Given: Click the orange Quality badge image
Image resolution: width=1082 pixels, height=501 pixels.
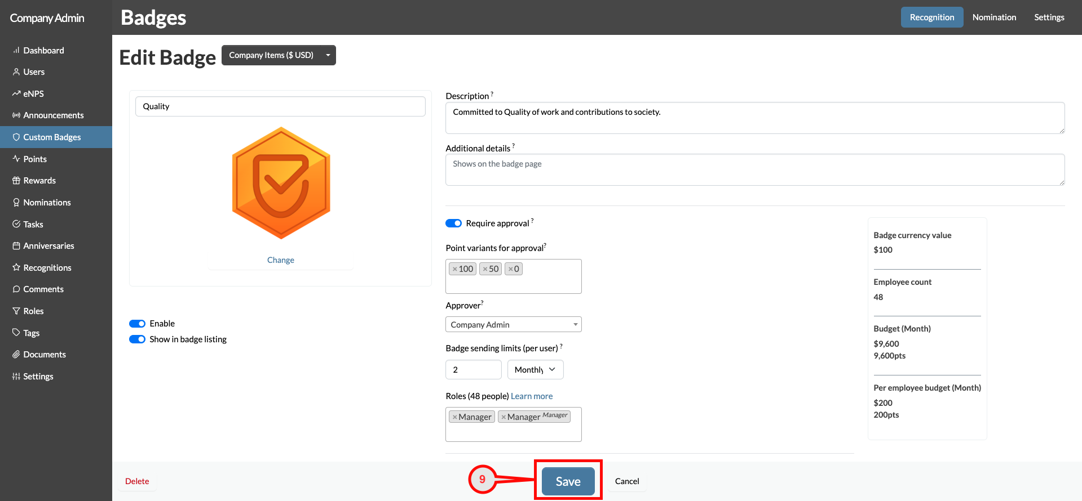Looking at the screenshot, I should (x=281, y=183).
